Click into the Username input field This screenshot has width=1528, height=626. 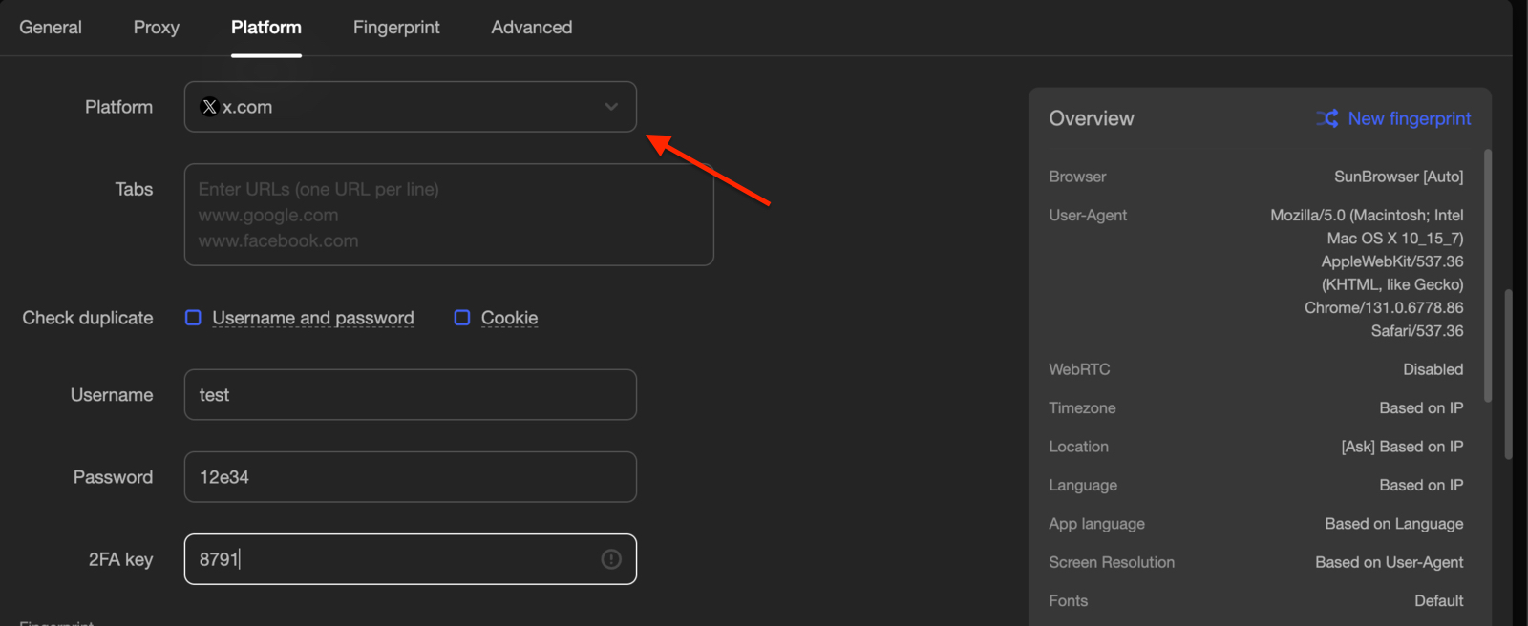411,395
